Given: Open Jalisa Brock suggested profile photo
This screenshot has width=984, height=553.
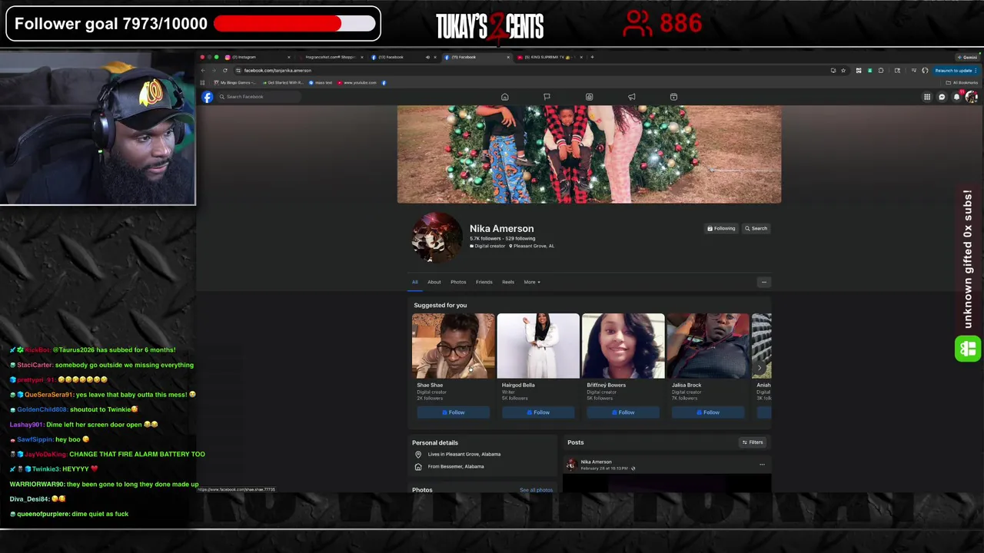Looking at the screenshot, I should pos(708,346).
